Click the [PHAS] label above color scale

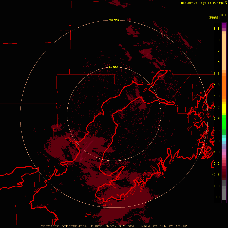point(214,18)
